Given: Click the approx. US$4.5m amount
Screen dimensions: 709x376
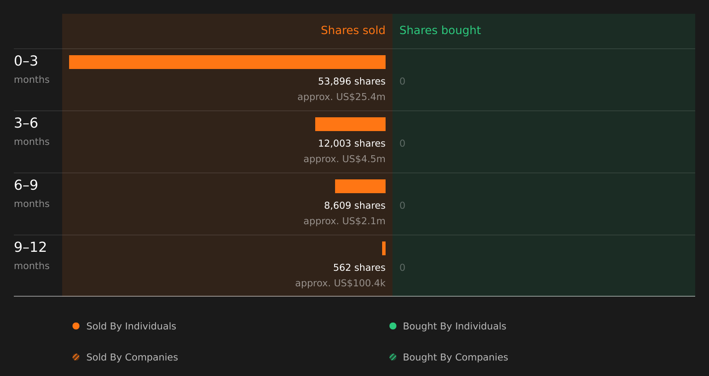Looking at the screenshot, I should click(x=344, y=159).
